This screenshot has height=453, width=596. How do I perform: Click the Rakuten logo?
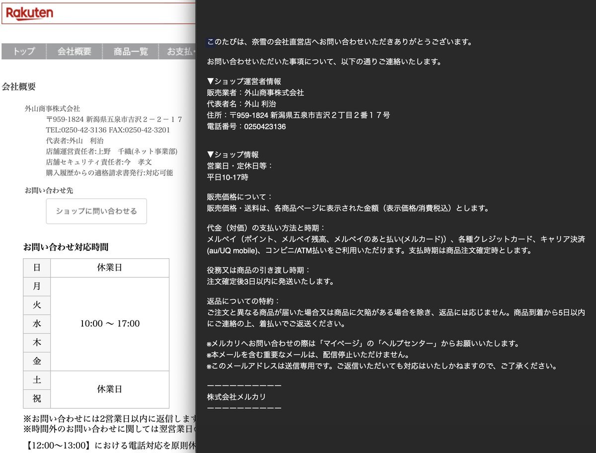(x=30, y=13)
